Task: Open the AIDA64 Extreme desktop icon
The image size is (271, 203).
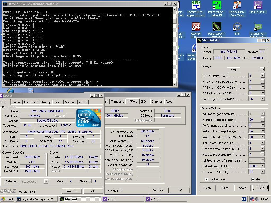Action: click(x=196, y=30)
